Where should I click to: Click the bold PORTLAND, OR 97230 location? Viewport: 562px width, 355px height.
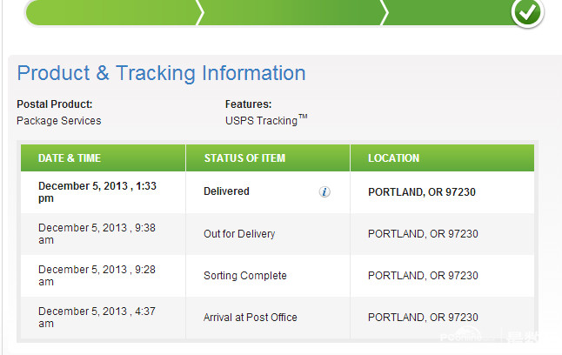422,191
